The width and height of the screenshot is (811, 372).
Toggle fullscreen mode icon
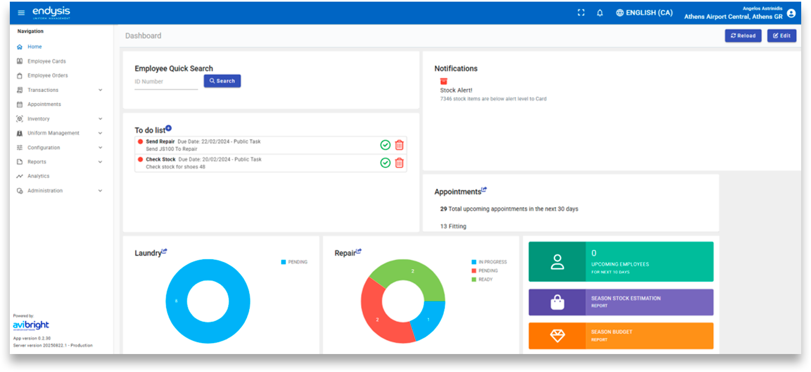click(581, 13)
